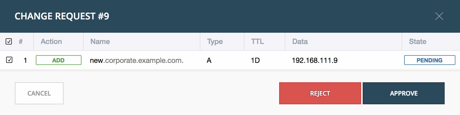
Task: Sort by the Action column header
Action: tap(51, 41)
